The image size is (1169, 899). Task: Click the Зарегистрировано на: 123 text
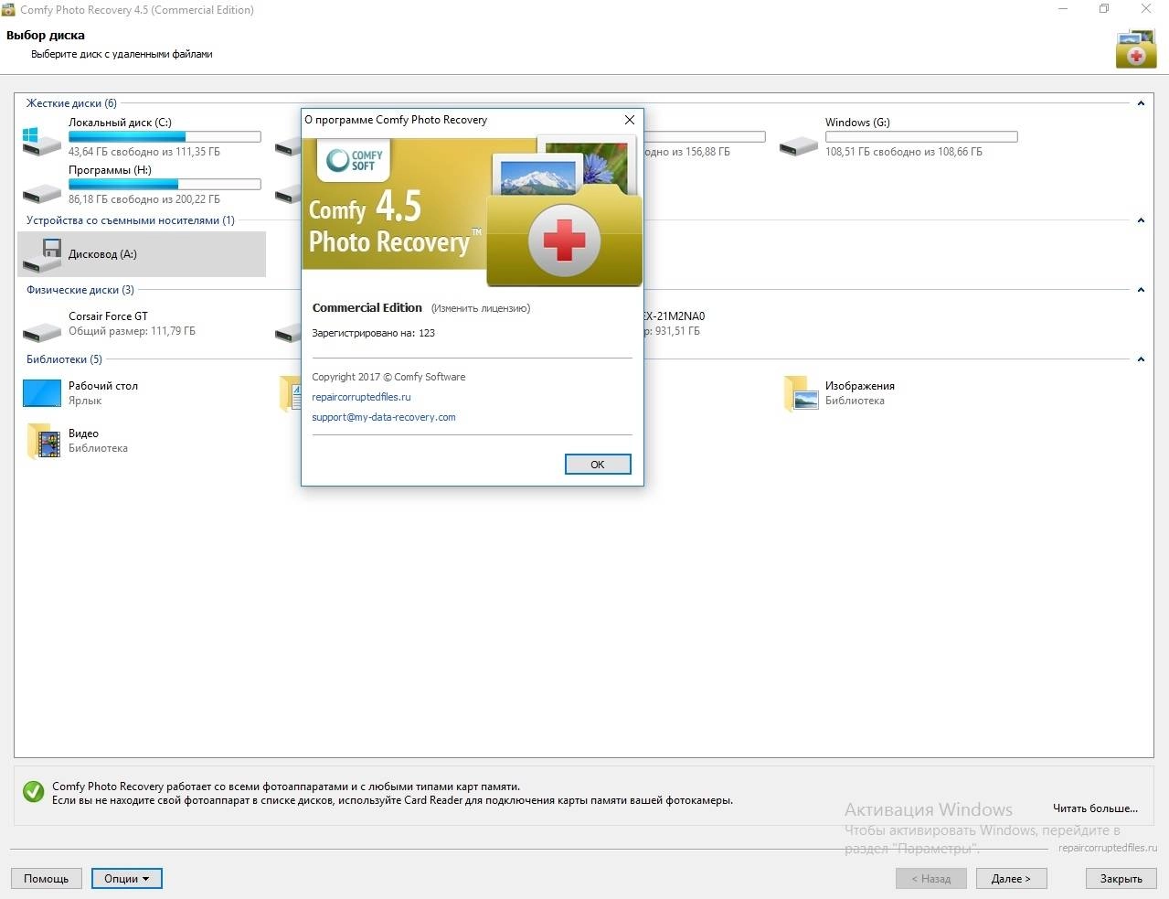click(374, 333)
